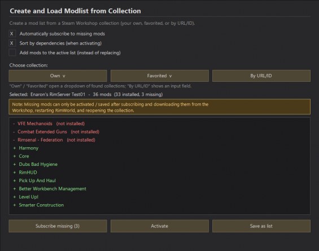
Task: Click the Choose collection label
Action: coord(29,65)
